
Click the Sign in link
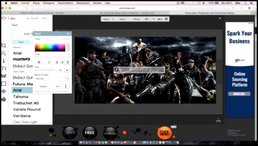pos(45,18)
